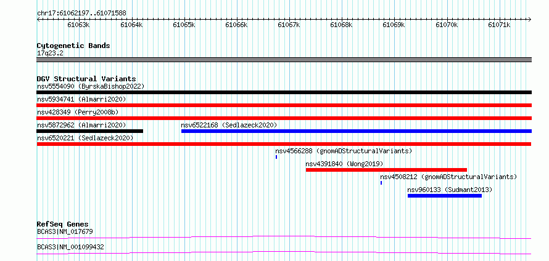Click the 61069k ruler tick label

coord(394,25)
